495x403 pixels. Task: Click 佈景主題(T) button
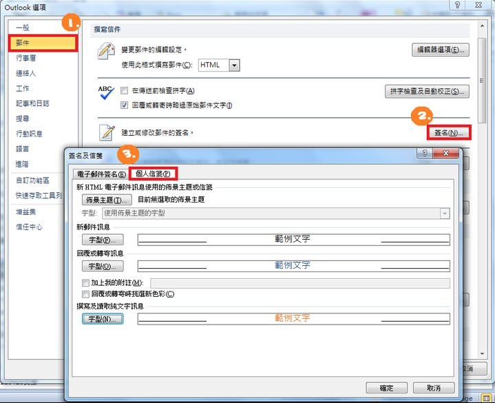tap(107, 200)
